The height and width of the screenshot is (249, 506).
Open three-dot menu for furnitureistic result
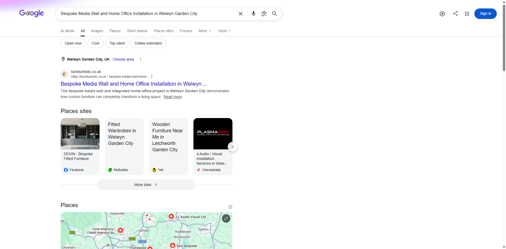point(152,77)
